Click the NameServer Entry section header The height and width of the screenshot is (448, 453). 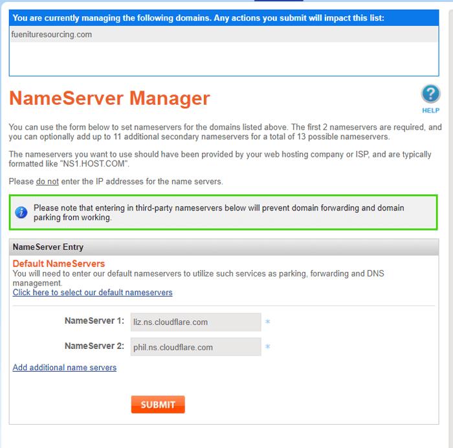click(224, 247)
